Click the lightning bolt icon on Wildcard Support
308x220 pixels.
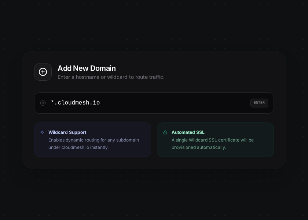tap(42, 132)
